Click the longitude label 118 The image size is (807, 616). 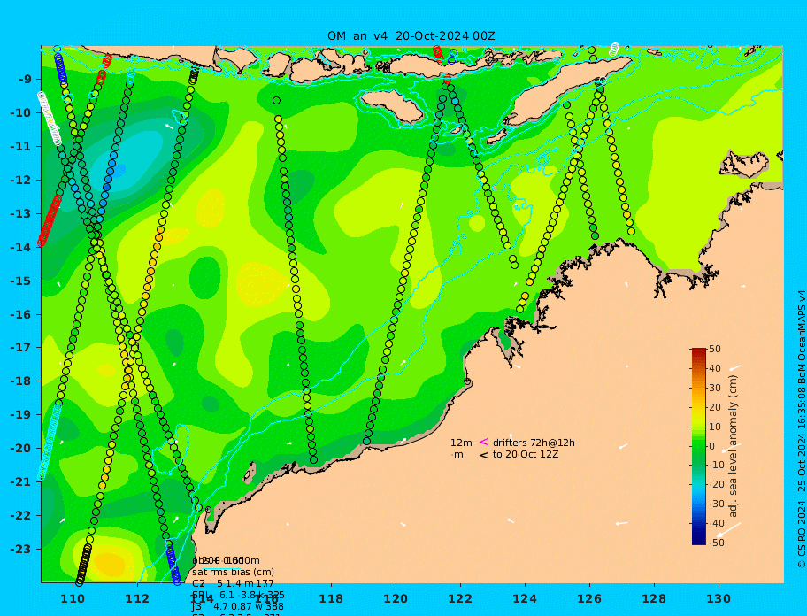coord(331,599)
